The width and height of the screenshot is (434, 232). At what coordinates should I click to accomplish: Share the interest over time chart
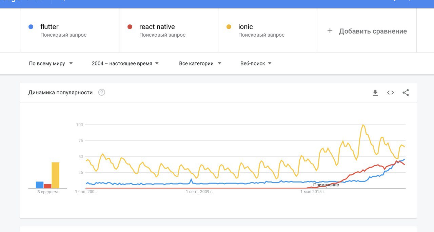pos(406,93)
